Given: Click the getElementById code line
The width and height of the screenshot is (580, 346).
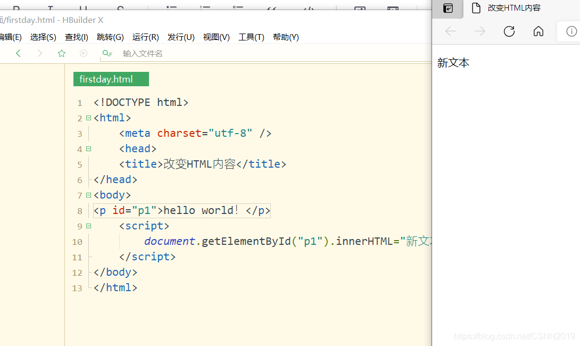Looking at the screenshot, I should point(288,241).
